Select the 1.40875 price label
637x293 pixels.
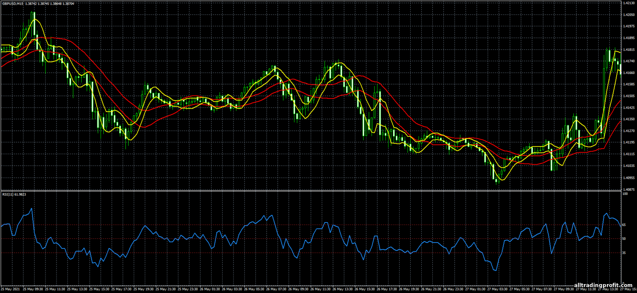629,189
